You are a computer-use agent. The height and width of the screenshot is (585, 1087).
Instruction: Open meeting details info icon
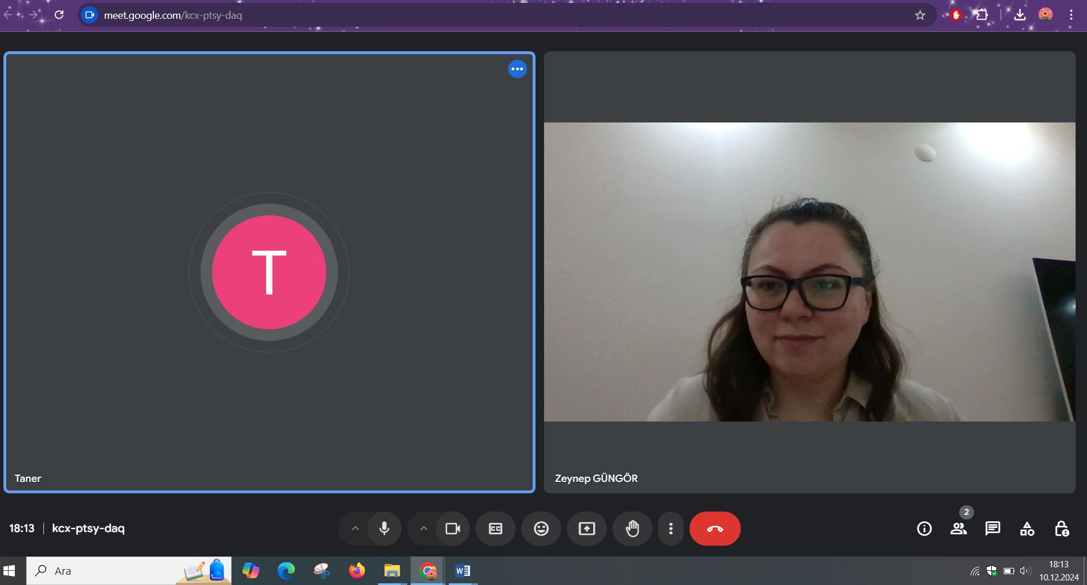tap(924, 529)
